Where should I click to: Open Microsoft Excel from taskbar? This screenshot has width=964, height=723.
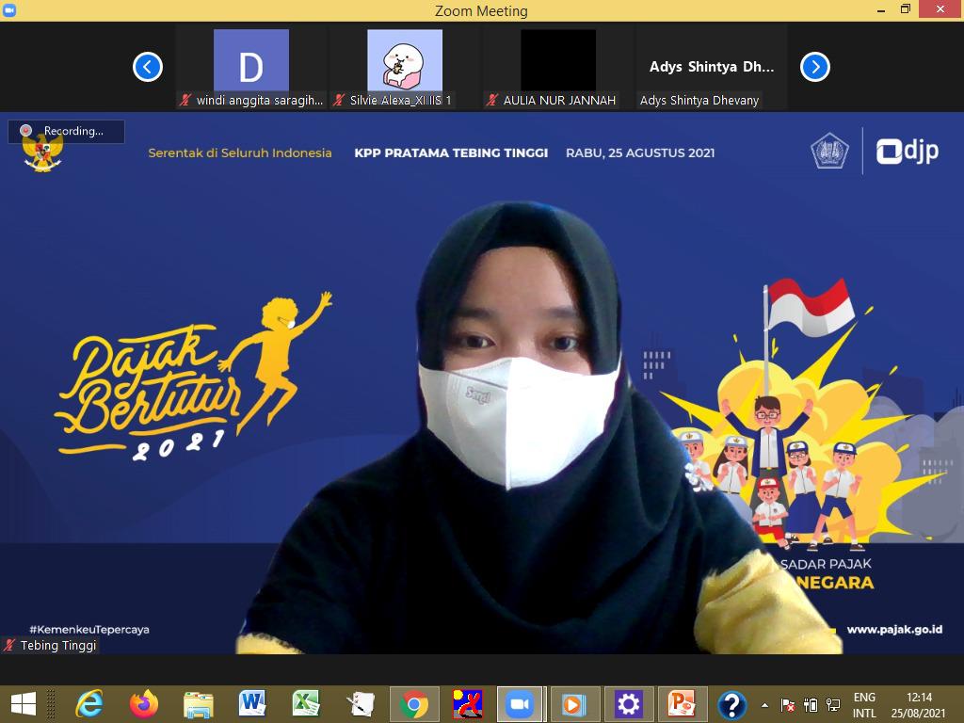[305, 703]
